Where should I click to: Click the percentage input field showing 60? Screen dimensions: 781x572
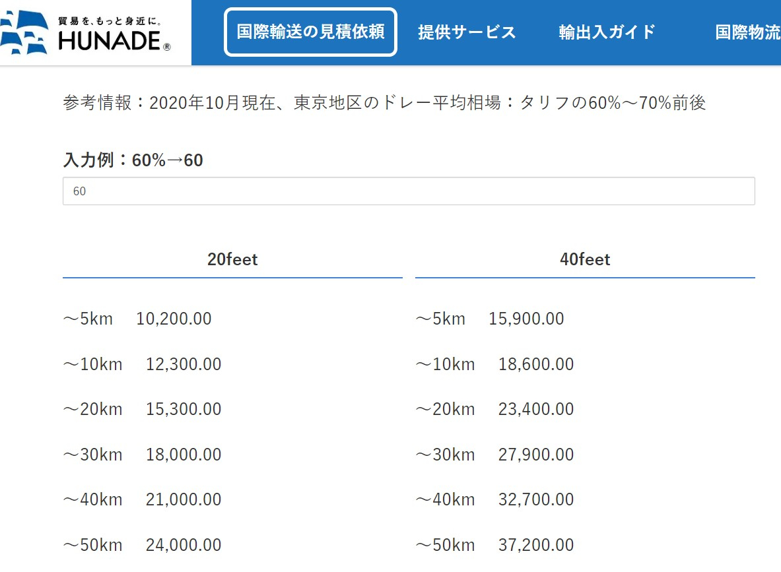409,191
